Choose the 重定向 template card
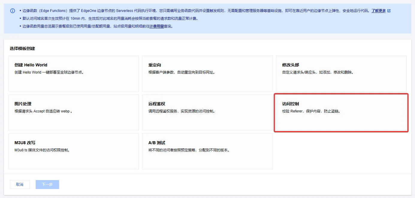 (x=207, y=74)
